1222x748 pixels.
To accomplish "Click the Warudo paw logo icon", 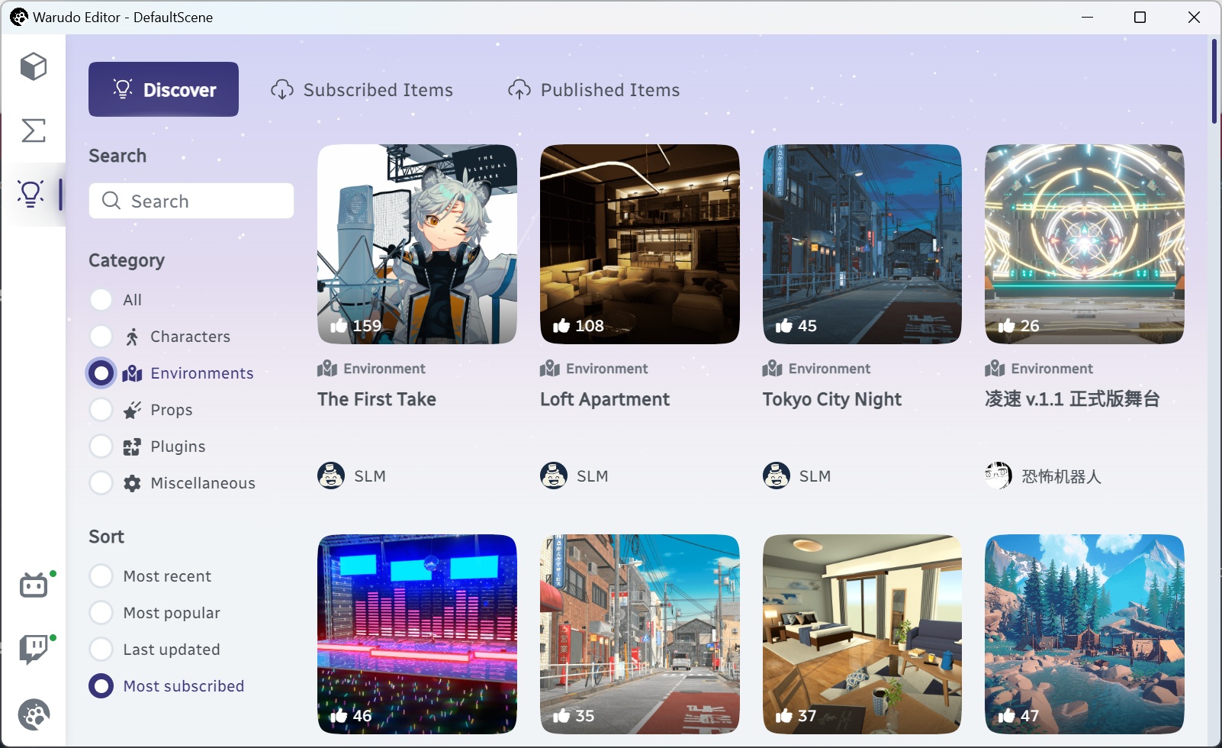I will click(x=34, y=715).
